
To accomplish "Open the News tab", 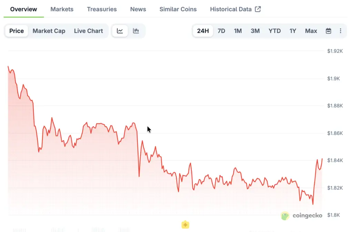I will [138, 9].
